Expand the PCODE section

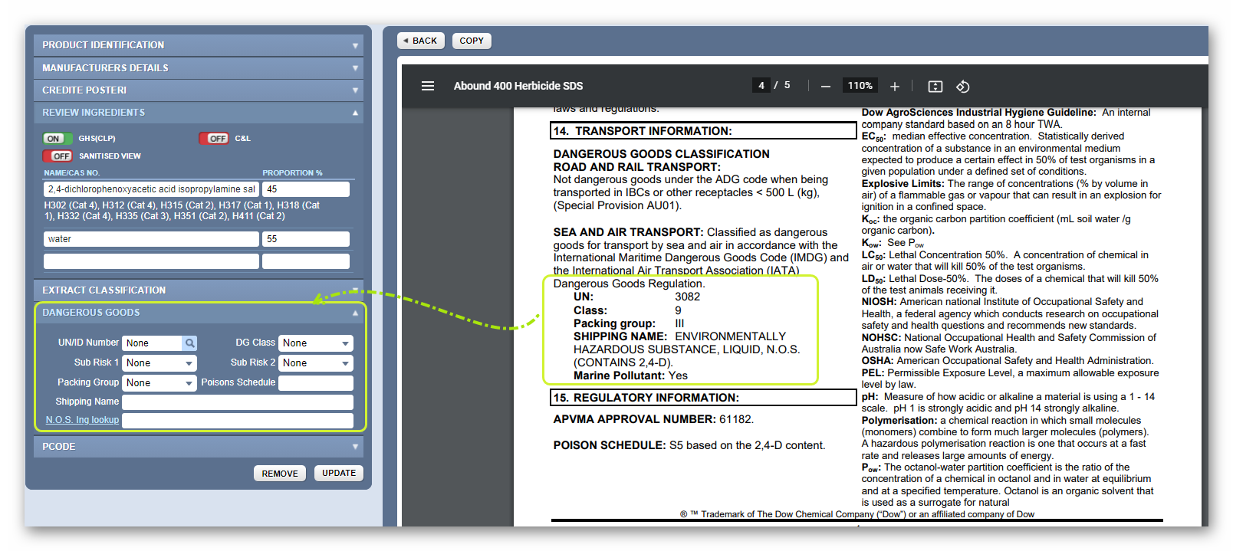[x=199, y=447]
